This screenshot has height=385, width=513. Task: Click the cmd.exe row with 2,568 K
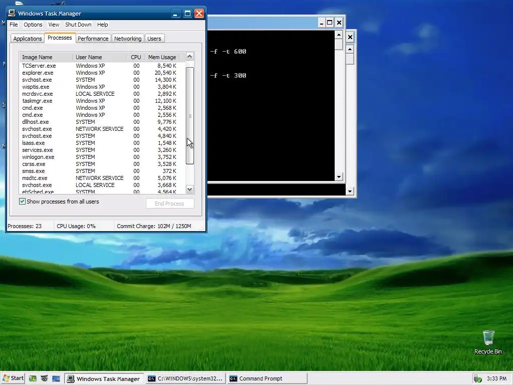(99, 108)
